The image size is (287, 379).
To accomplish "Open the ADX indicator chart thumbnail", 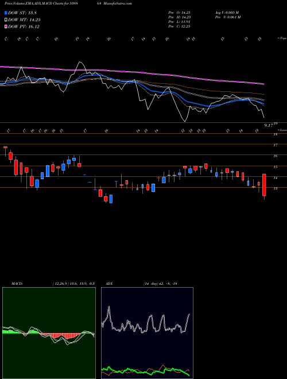I will tap(147, 333).
